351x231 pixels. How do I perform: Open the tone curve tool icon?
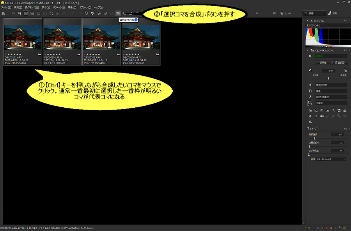316,110
